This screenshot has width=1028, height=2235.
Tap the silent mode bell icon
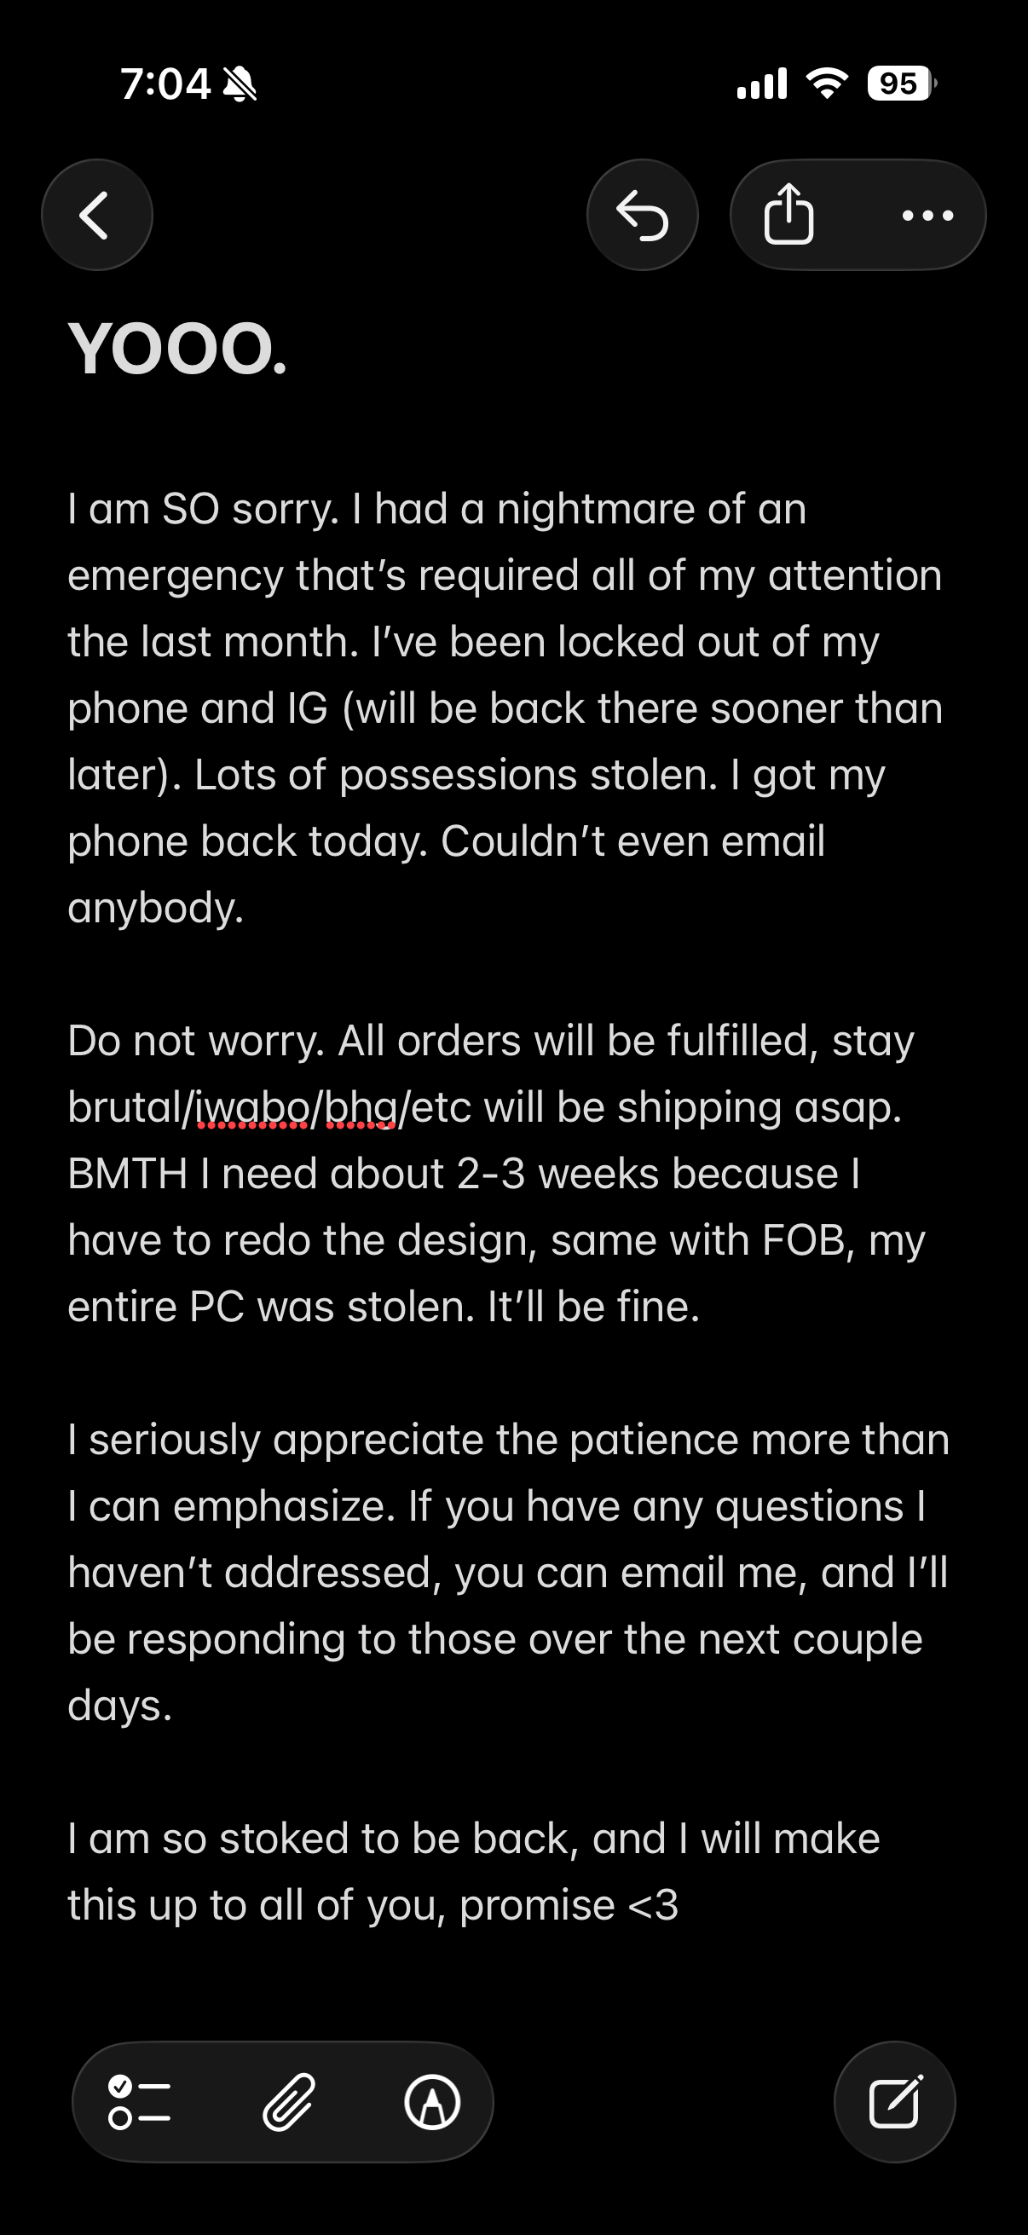point(240,84)
